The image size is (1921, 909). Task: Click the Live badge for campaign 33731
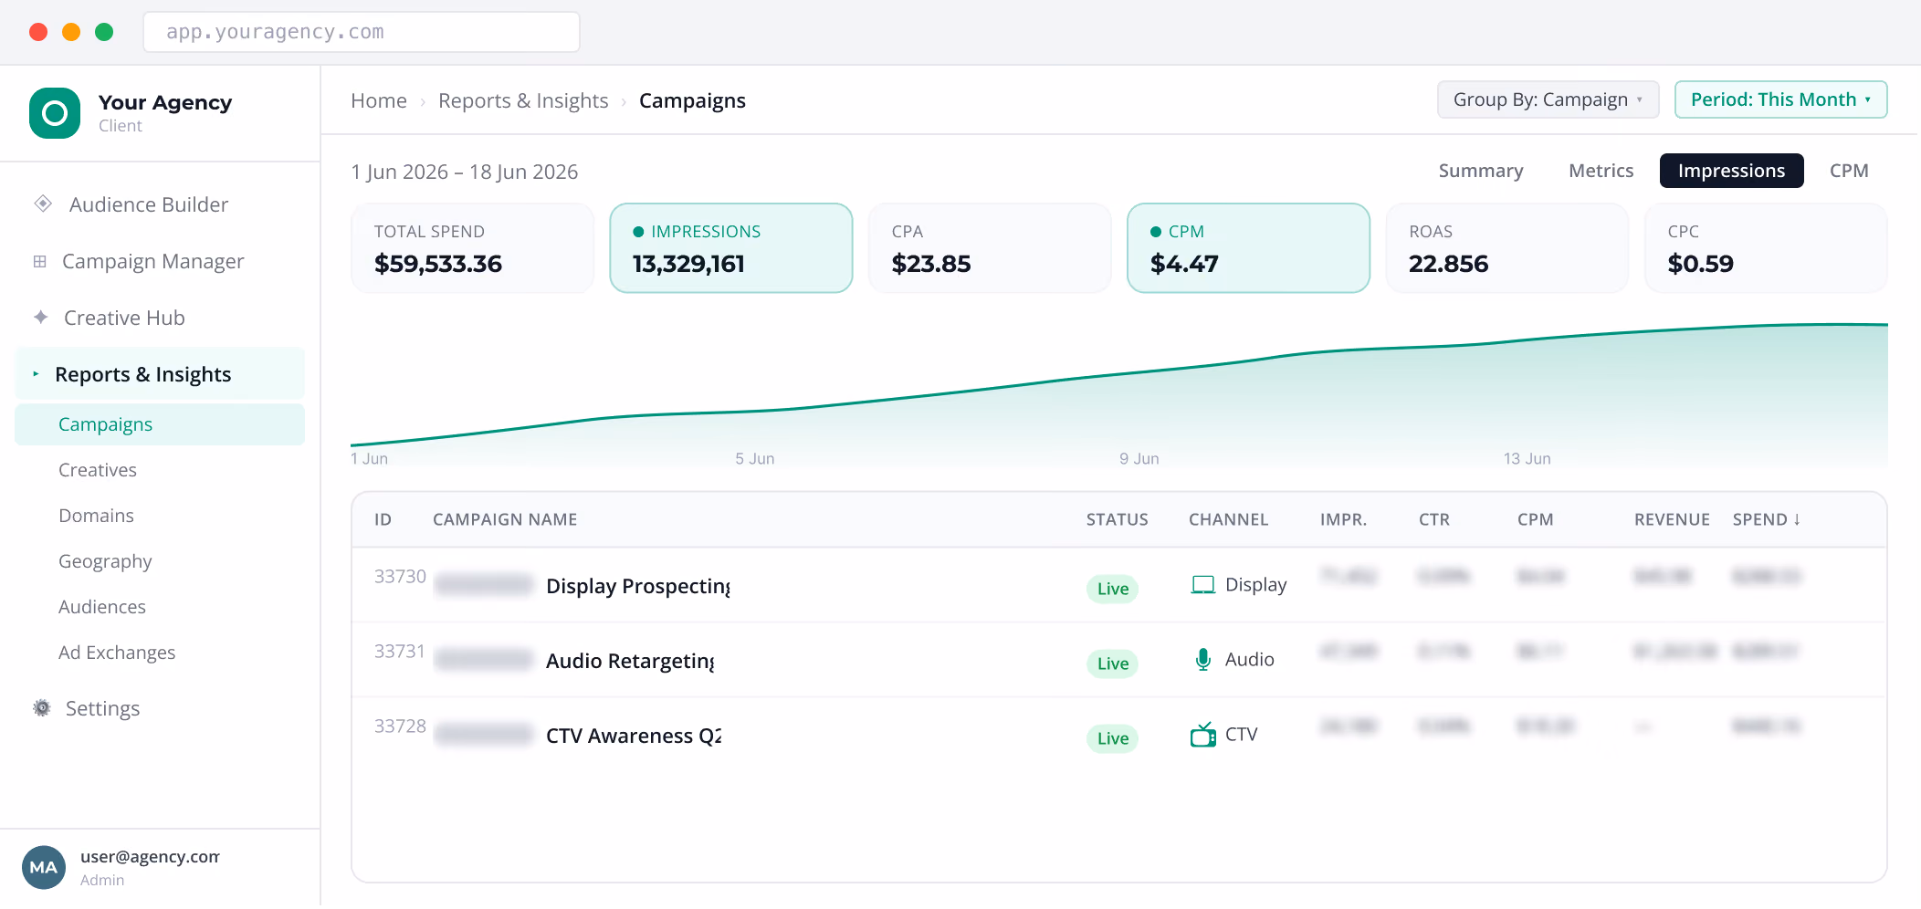pos(1113,663)
